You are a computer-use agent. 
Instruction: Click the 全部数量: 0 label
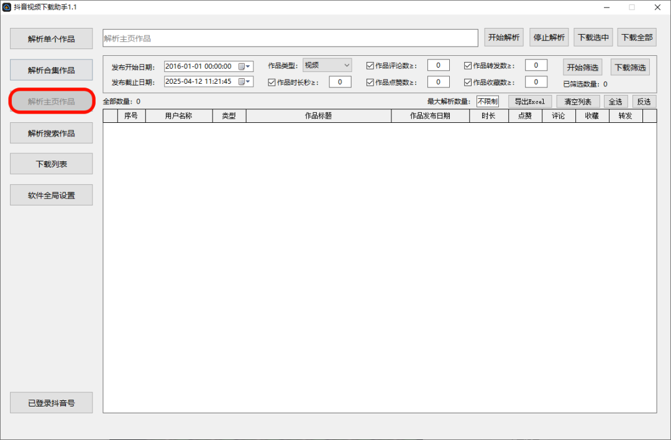[122, 102]
